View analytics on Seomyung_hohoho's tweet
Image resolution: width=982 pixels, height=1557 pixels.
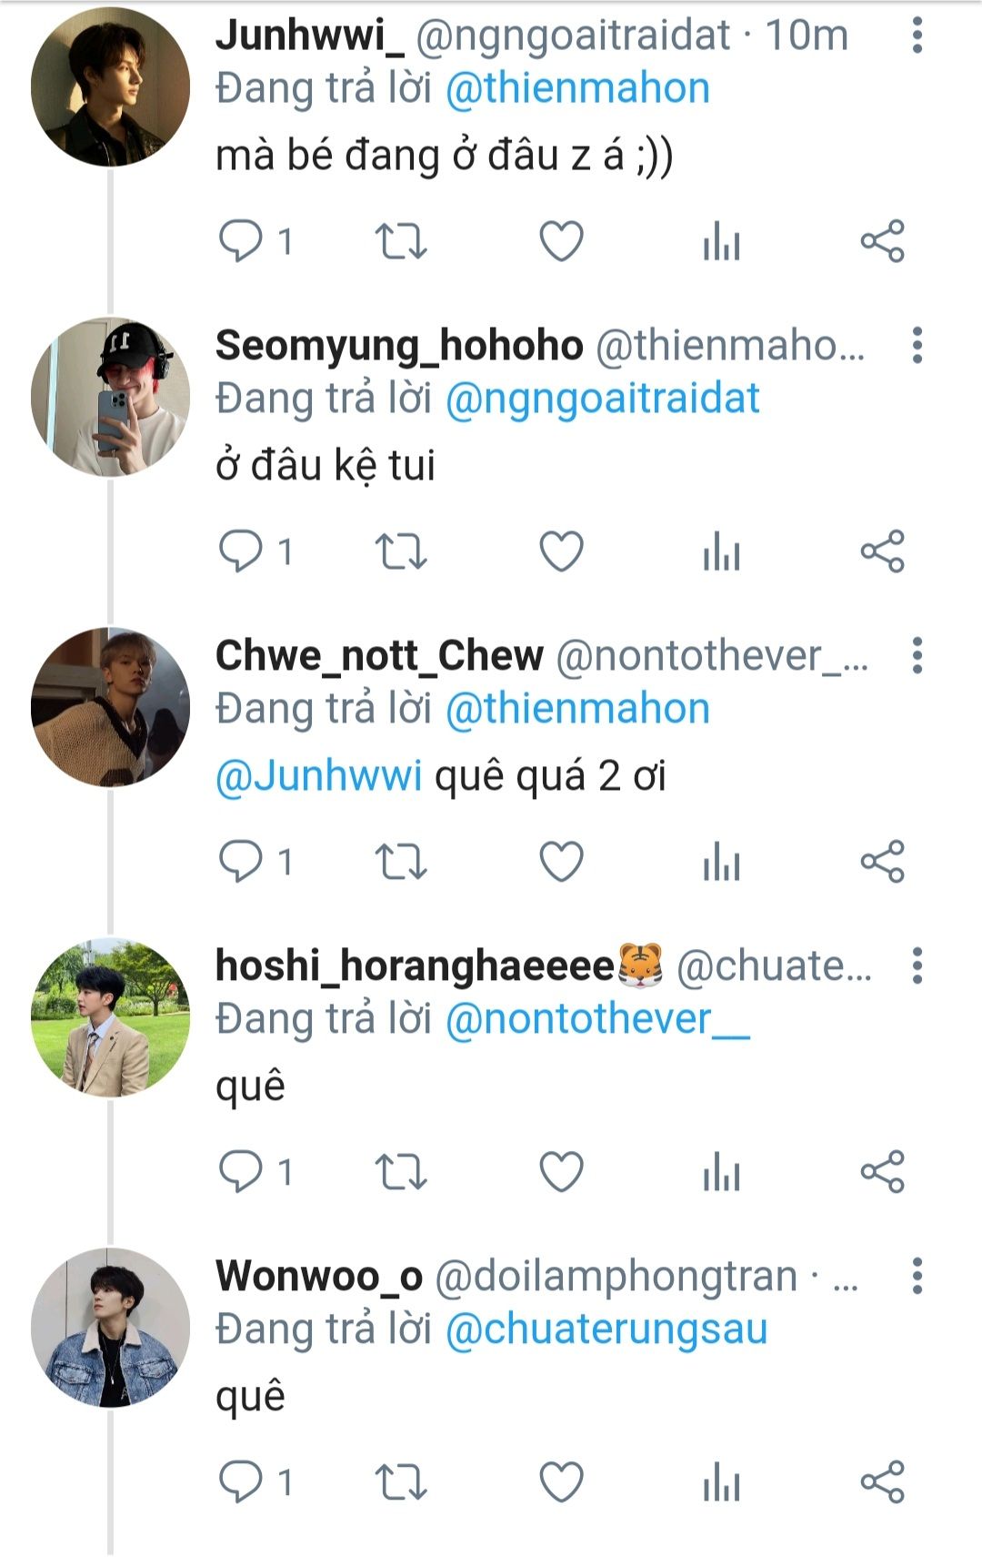click(722, 551)
